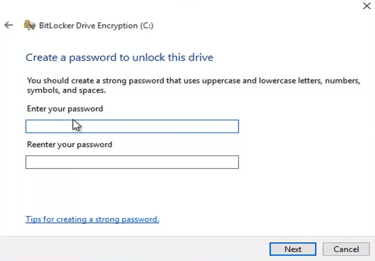Click the empty title bar area left of the X
Viewport: 375px width, 261px height.
(x=221, y=7)
